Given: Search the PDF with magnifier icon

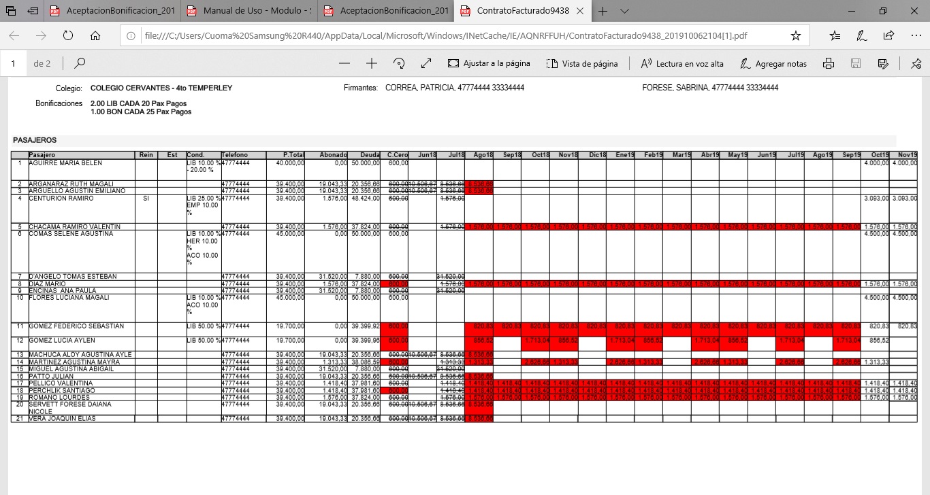Looking at the screenshot, I should coord(80,63).
